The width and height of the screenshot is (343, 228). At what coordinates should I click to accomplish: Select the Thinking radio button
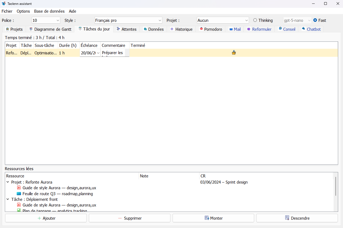(x=255, y=20)
